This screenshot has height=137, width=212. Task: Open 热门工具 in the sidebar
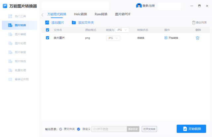(20, 16)
